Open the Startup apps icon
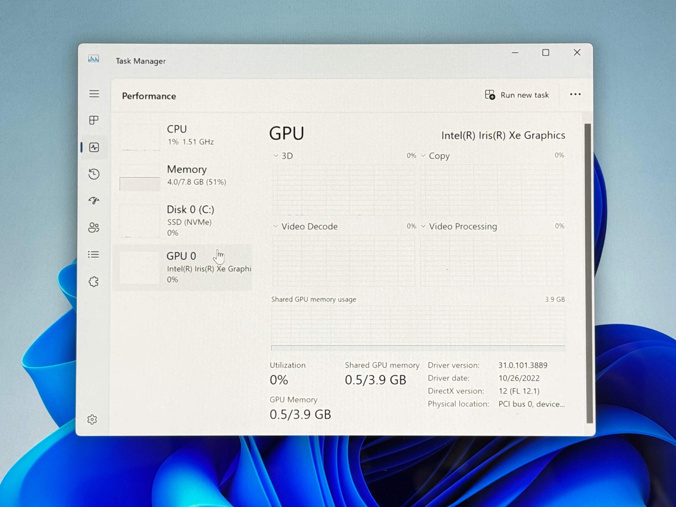 tap(94, 201)
